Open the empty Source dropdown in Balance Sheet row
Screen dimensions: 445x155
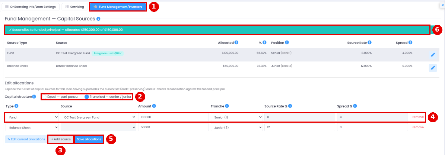(98, 127)
